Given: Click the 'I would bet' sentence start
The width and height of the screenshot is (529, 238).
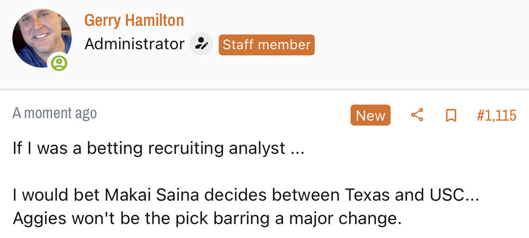Looking at the screenshot, I should [42, 196].
